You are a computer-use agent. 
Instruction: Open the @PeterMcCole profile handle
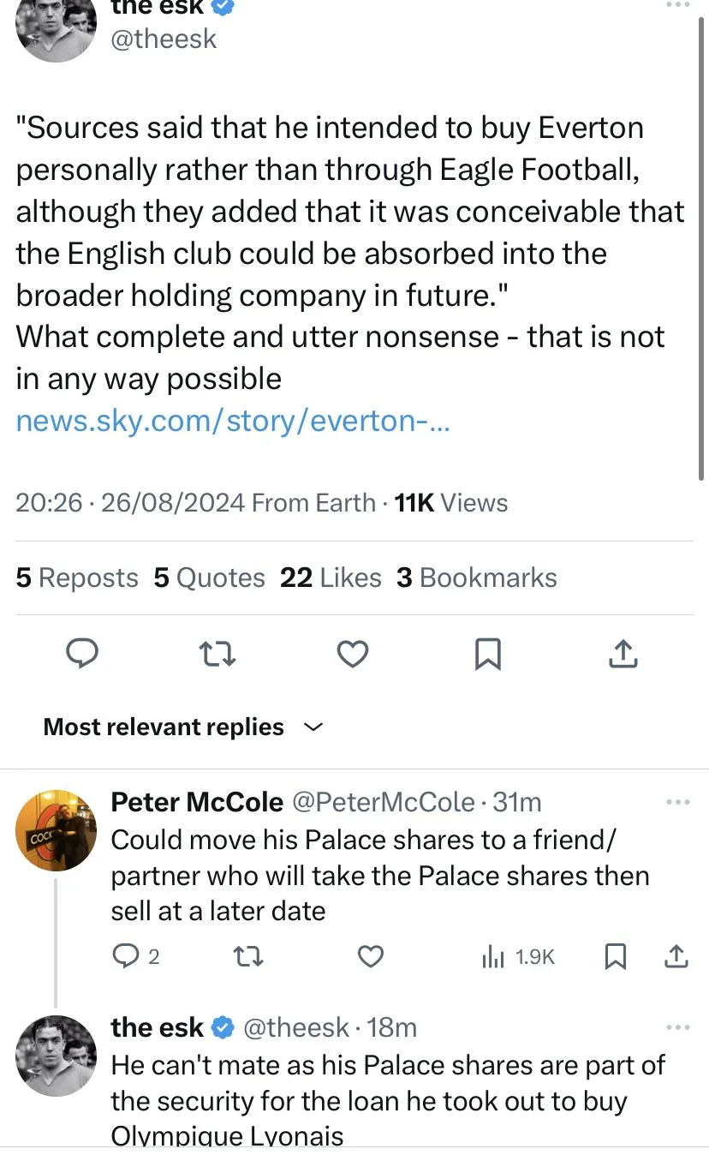[x=384, y=802]
